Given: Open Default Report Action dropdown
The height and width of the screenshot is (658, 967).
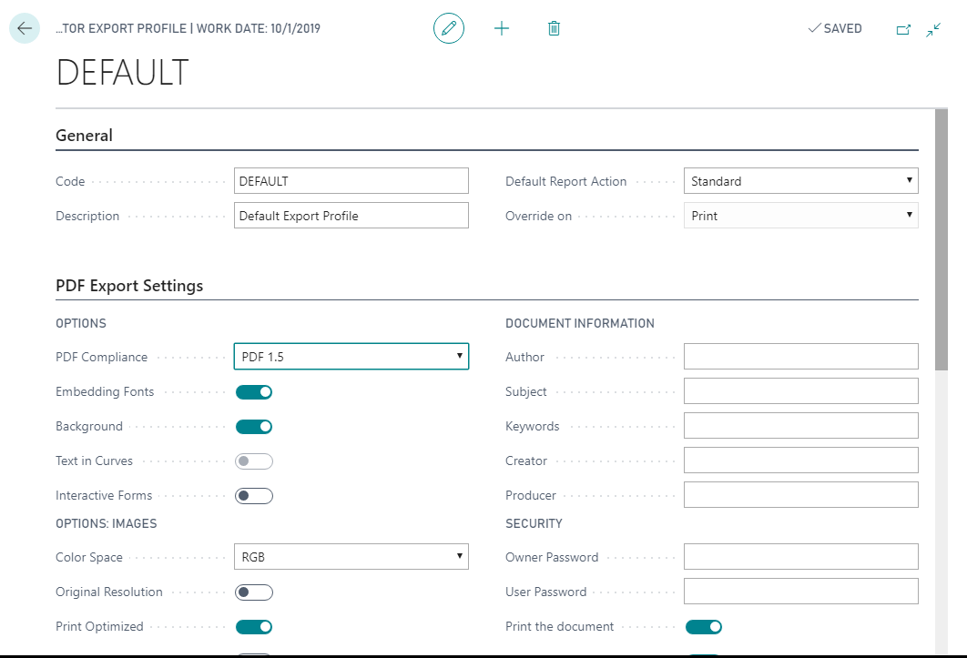Looking at the screenshot, I should (800, 181).
